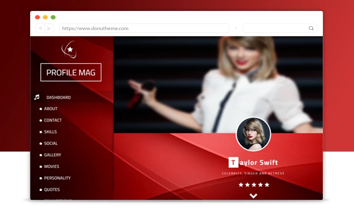Click the browser back arrow button

click(40, 28)
